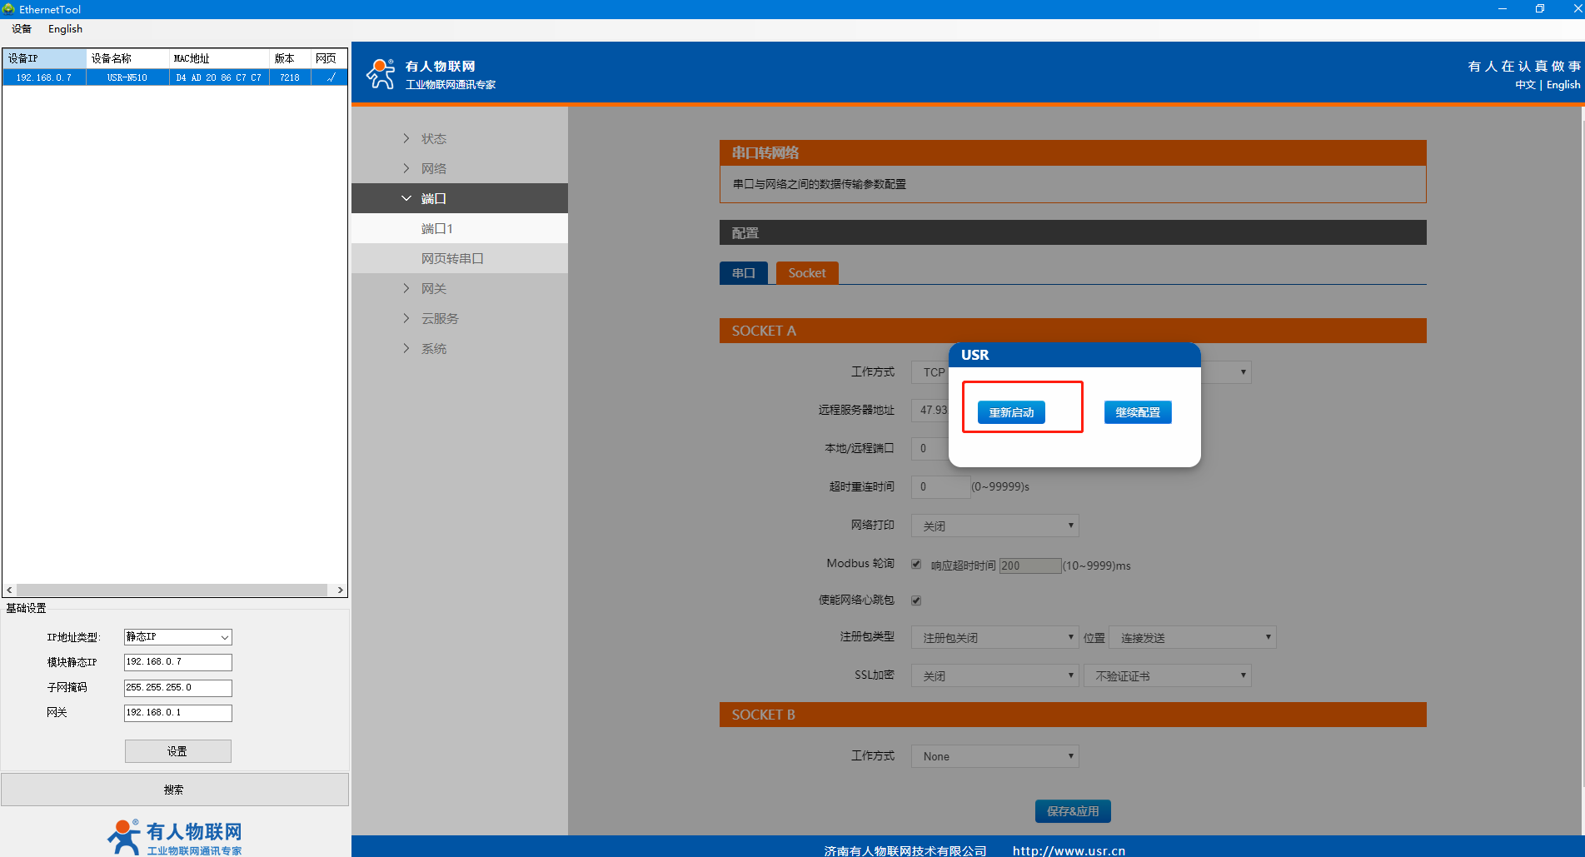This screenshot has width=1585, height=857.
Task: Open the 设备 menu
Action: tap(22, 29)
